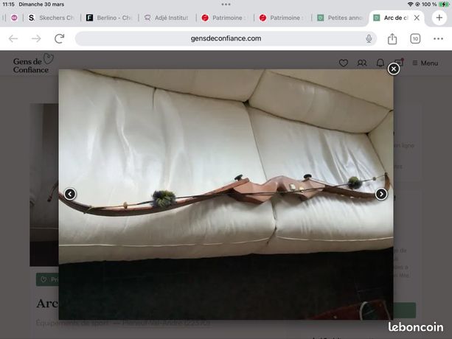Switch to the Adjé Institut tab

(x=167, y=18)
